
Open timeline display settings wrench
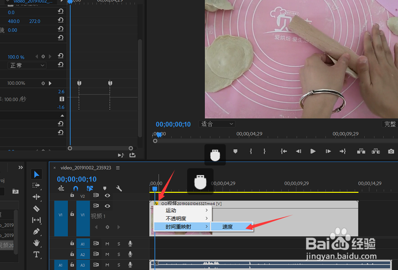119,189
